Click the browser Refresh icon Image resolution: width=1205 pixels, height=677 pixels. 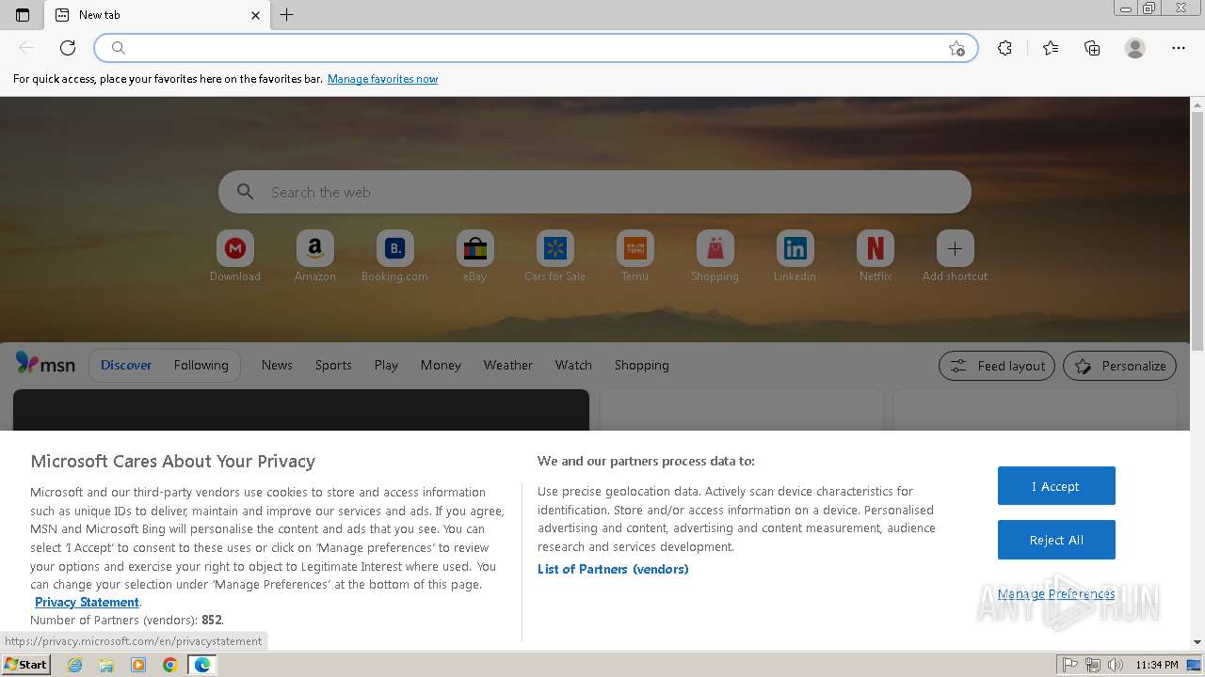tap(68, 48)
